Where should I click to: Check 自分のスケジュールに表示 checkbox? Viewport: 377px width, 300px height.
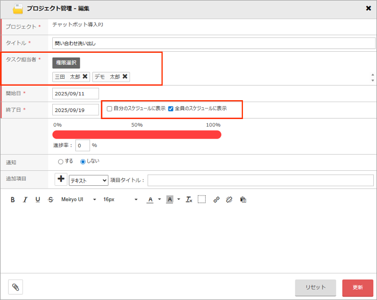pyautogui.click(x=109, y=109)
